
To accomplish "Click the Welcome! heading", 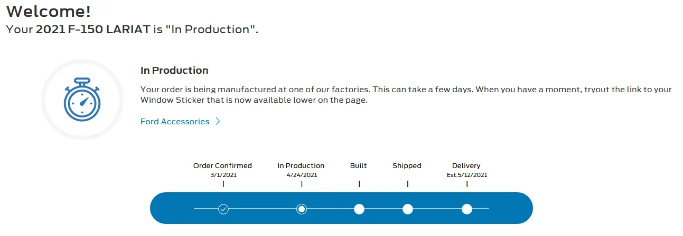I will pos(45,11).
